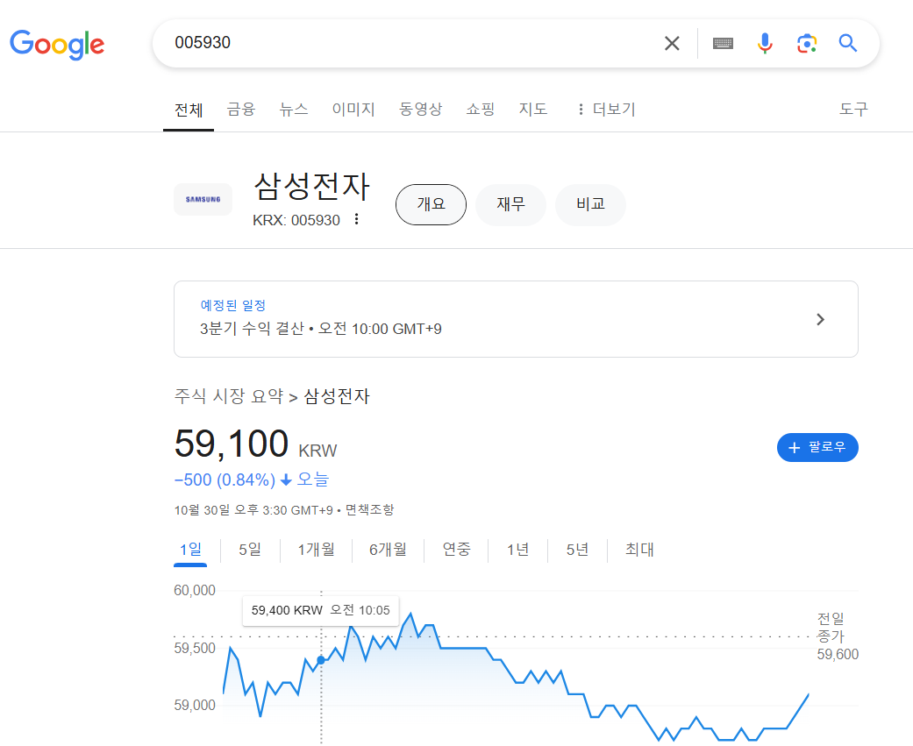Click the chart data point at 10:05

321,660
